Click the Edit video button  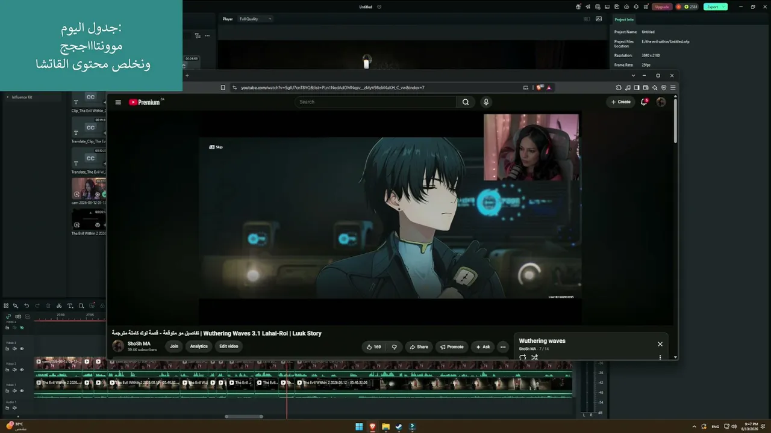229,346
